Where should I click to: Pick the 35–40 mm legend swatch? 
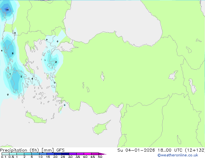coord(80,154)
